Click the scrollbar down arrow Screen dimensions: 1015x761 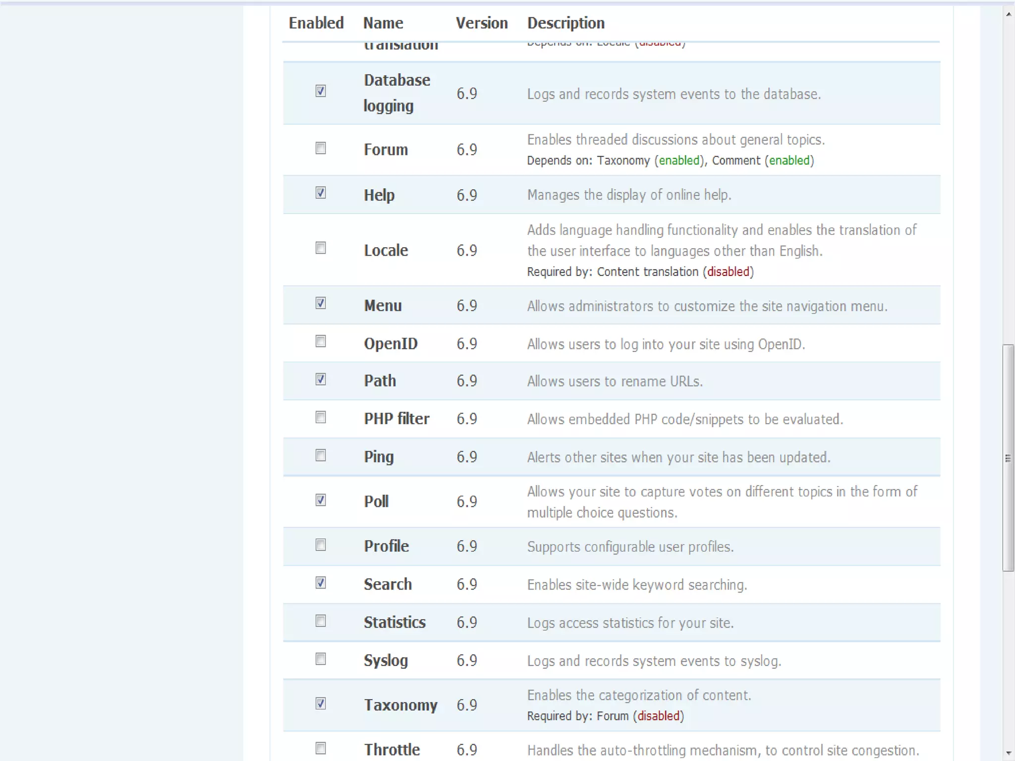1008,754
